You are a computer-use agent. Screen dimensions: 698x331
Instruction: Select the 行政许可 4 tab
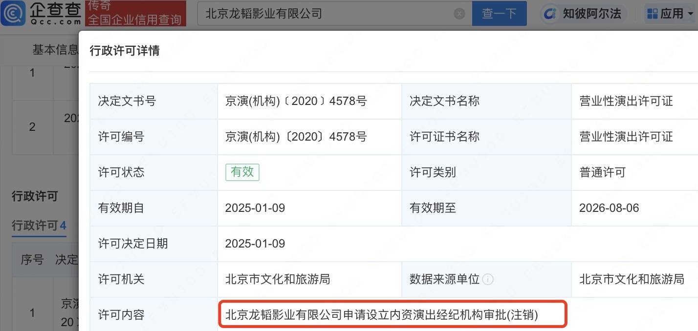[39, 226]
